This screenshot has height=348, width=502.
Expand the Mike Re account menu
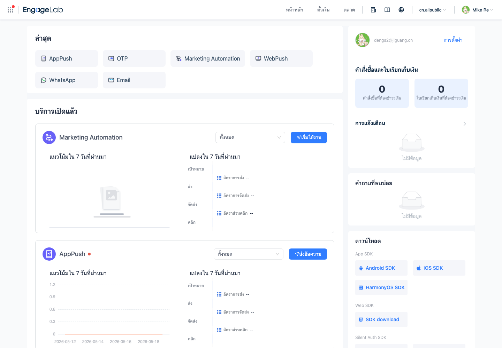pos(483,10)
